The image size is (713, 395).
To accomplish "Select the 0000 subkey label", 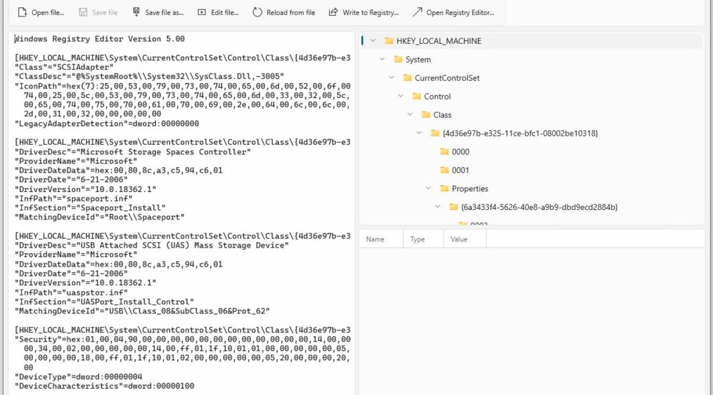I will click(x=461, y=152).
